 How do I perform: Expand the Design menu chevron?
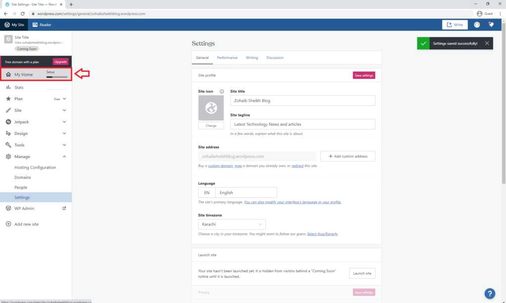pyautogui.click(x=64, y=133)
